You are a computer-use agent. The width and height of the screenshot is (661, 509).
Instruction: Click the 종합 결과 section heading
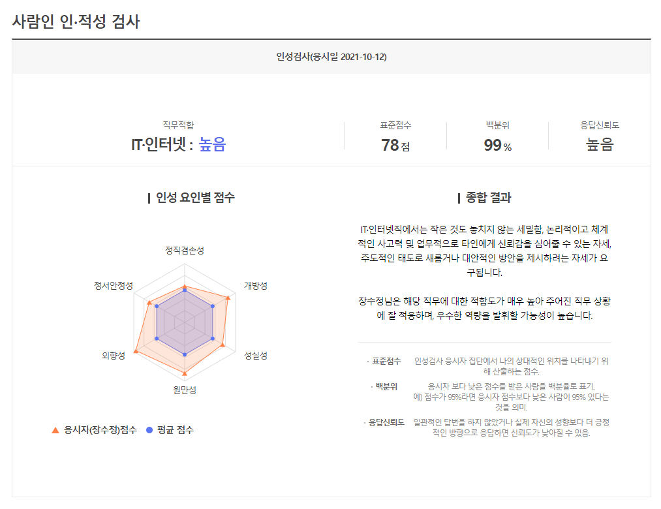[489, 198]
